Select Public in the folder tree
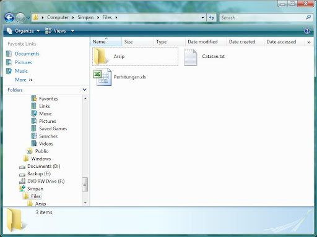The image size is (317, 237). coord(41,151)
